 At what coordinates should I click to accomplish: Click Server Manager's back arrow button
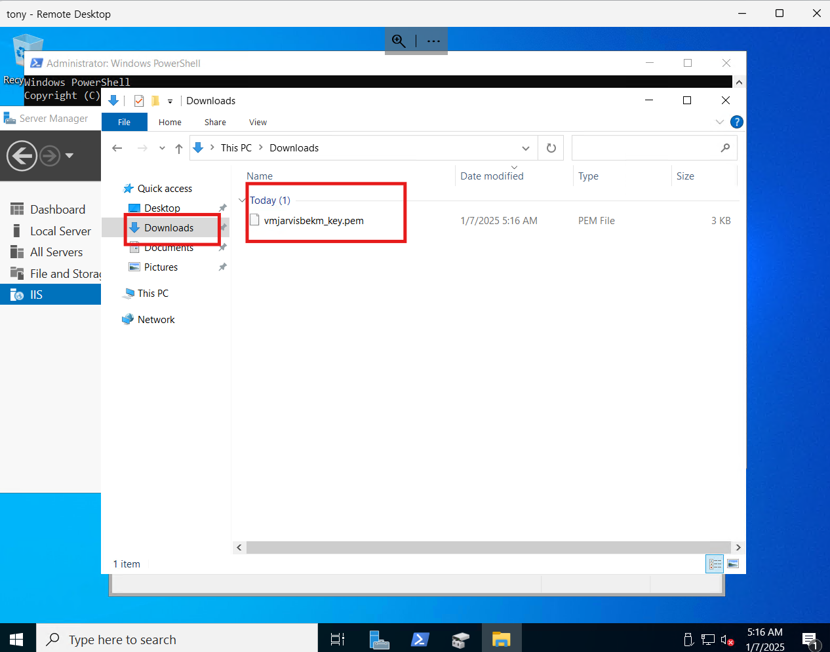(x=22, y=156)
